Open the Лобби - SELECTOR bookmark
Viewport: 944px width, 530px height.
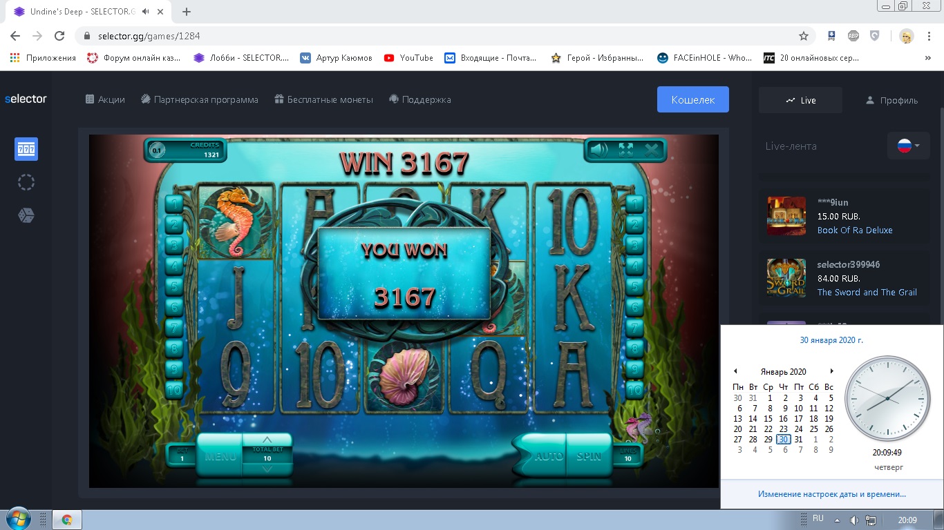point(241,58)
